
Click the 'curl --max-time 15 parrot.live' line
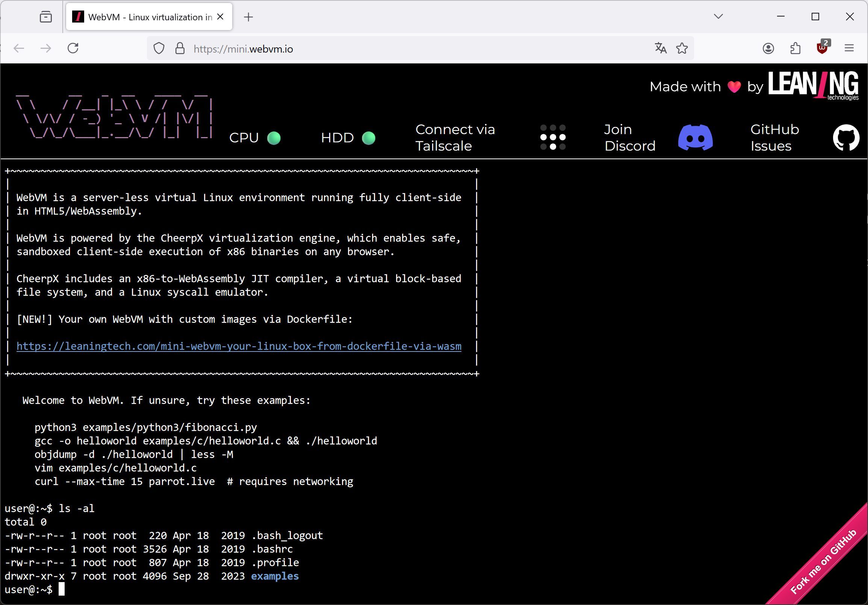click(x=194, y=481)
